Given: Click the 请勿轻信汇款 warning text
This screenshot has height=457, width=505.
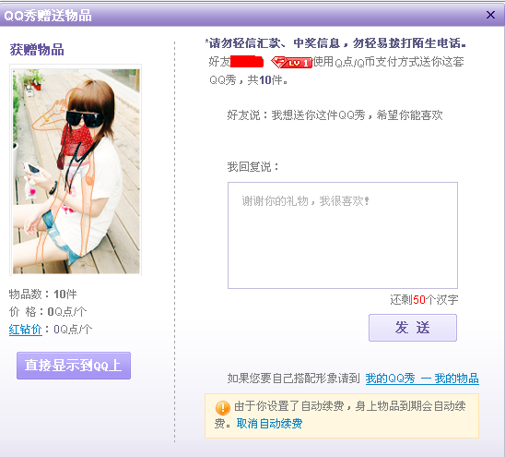Looking at the screenshot, I should tap(335, 42).
